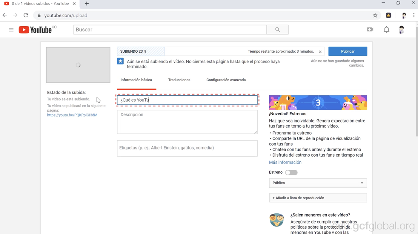Screen dimensions: 418x234
Task: Click the 'Estado de la subida:' label
Action: 66,93
